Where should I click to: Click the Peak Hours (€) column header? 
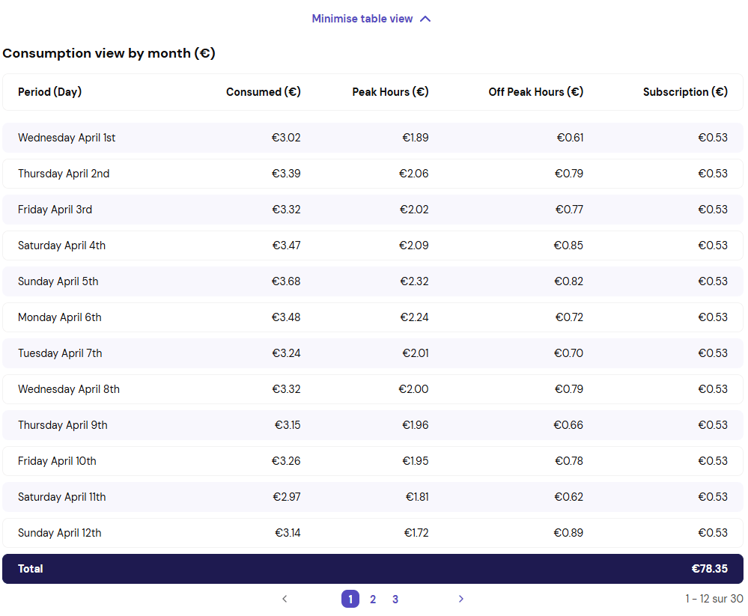click(x=390, y=92)
